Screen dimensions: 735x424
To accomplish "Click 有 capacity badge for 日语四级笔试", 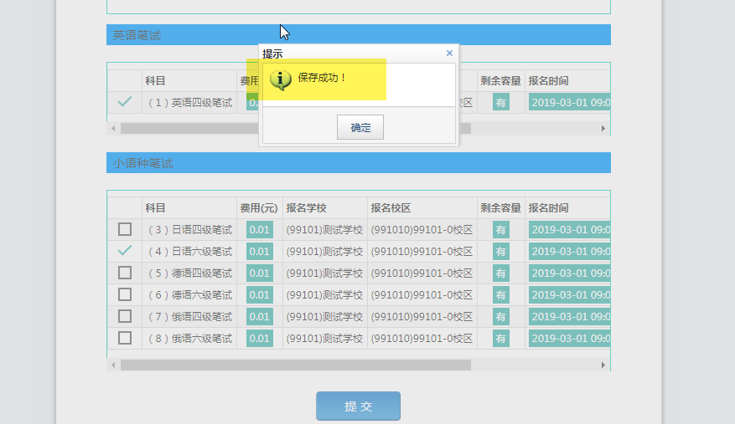I will click(x=500, y=229).
